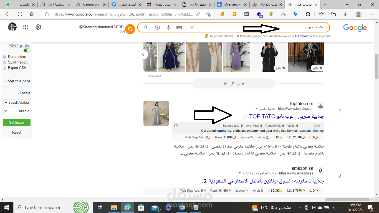Open toptato result dress thumbnail

(x=156, y=113)
